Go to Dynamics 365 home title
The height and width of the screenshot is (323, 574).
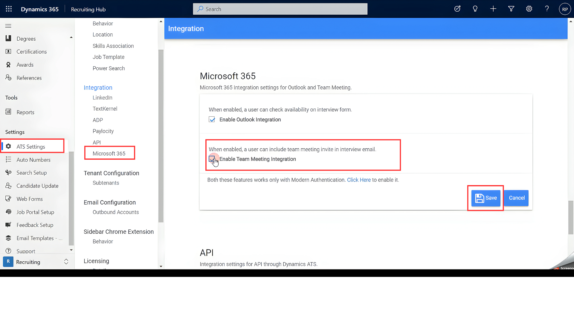(39, 9)
